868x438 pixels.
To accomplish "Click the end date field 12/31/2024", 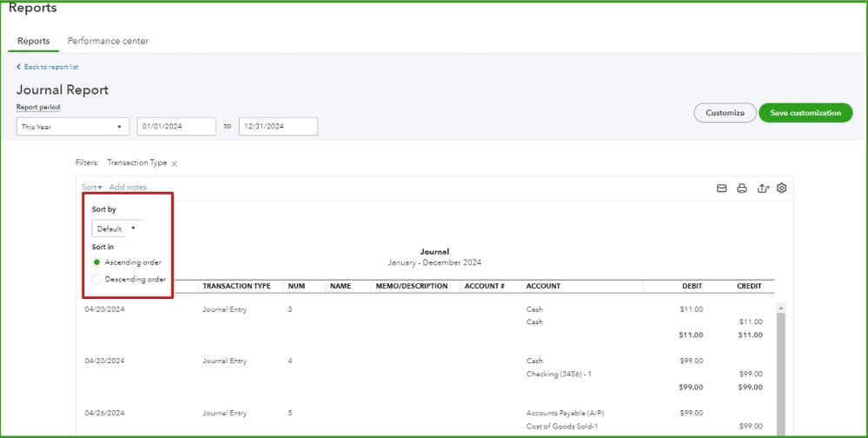I will (x=278, y=127).
